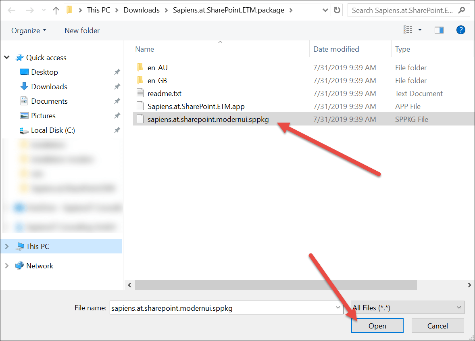
Task: Collapse the Quick access section
Action: tap(6, 58)
